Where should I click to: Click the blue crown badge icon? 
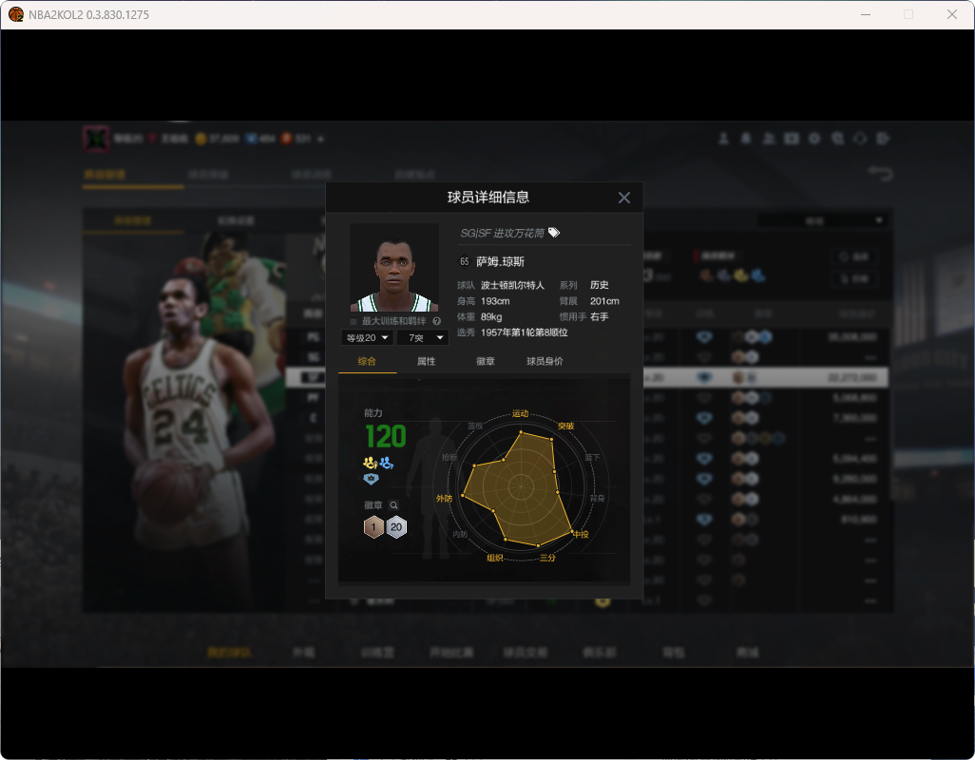pyautogui.click(x=371, y=479)
